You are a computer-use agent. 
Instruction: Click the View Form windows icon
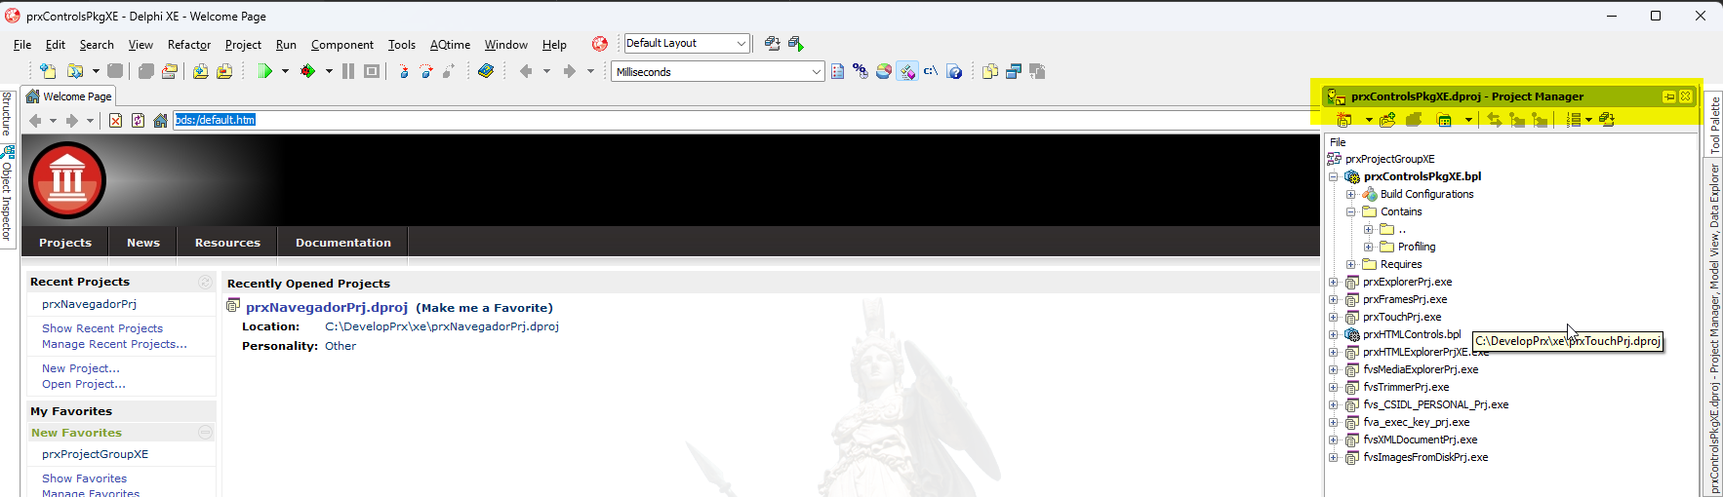[x=1014, y=71]
